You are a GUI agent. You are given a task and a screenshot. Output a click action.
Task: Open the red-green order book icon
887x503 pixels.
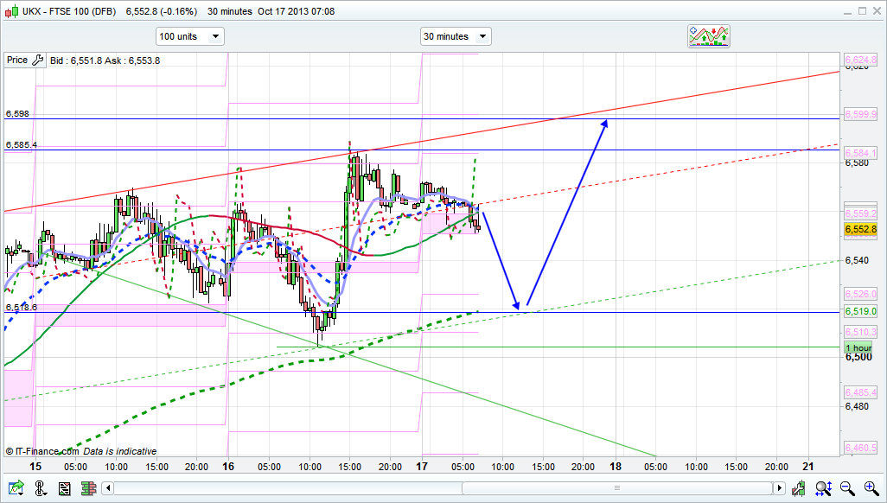87,488
